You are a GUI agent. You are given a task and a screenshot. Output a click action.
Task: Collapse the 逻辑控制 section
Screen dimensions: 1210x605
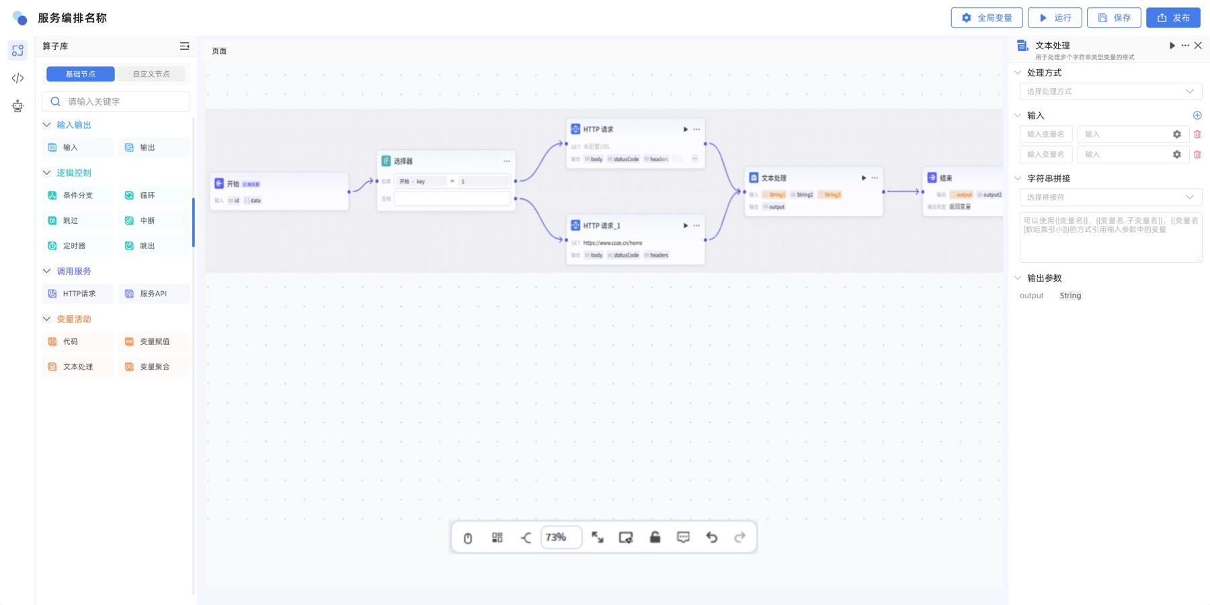click(x=46, y=173)
